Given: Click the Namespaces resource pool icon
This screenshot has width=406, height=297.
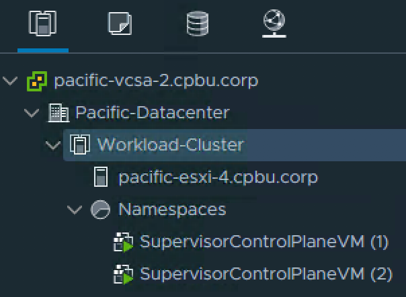Looking at the screenshot, I should point(101,210).
